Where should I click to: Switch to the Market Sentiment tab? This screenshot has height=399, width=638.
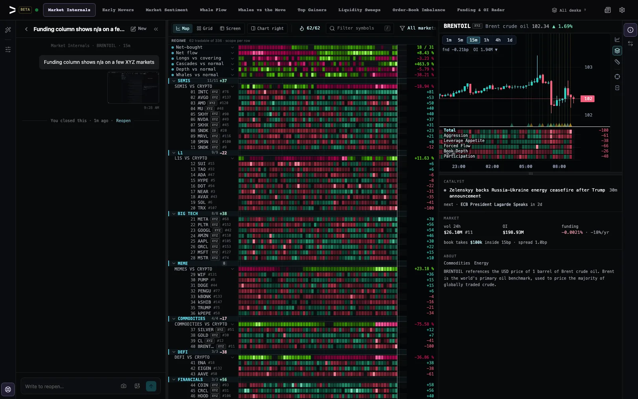pos(167,10)
